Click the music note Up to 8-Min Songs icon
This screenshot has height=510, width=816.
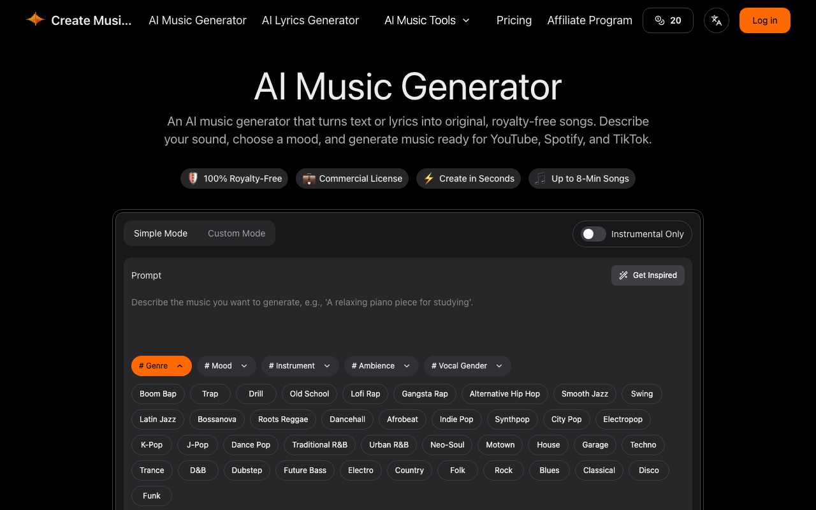(541, 178)
